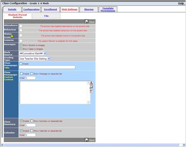This screenshot has height=147, width=186.
Task: Expand the Grading Type dropdown
Action: click(35, 59)
